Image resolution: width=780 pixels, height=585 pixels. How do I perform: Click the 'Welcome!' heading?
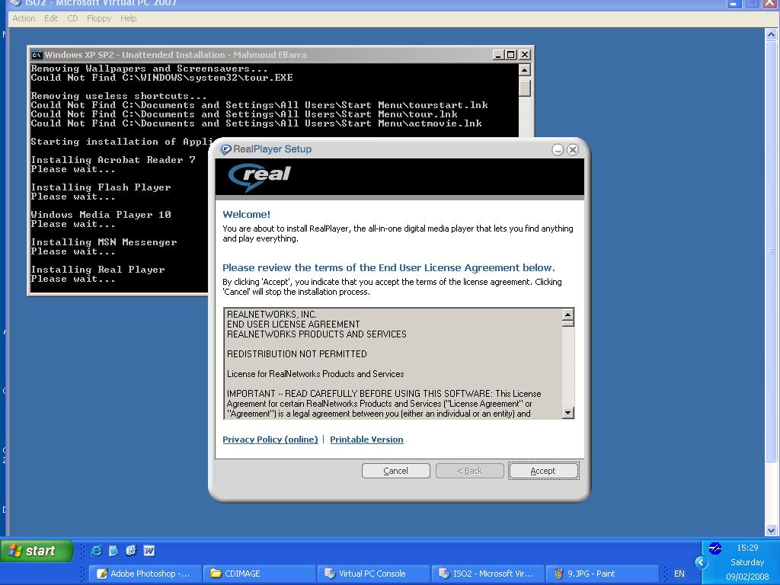(247, 214)
